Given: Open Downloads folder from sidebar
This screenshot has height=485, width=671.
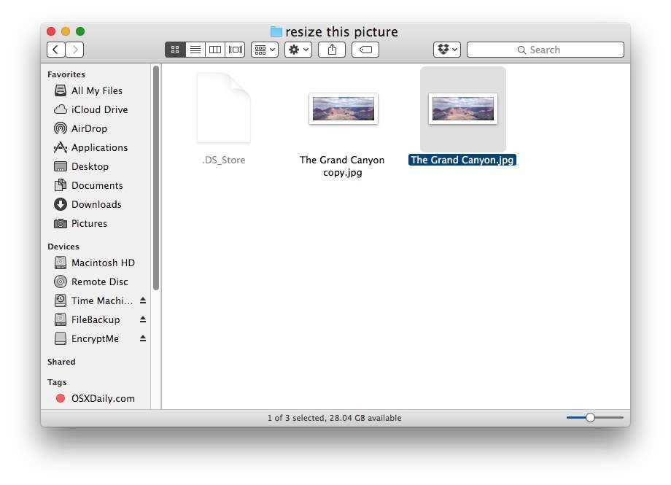Looking at the screenshot, I should (x=96, y=204).
